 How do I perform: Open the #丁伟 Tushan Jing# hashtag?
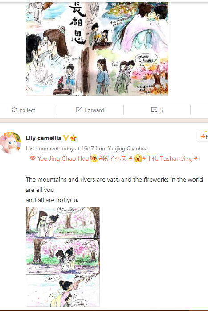point(170,158)
